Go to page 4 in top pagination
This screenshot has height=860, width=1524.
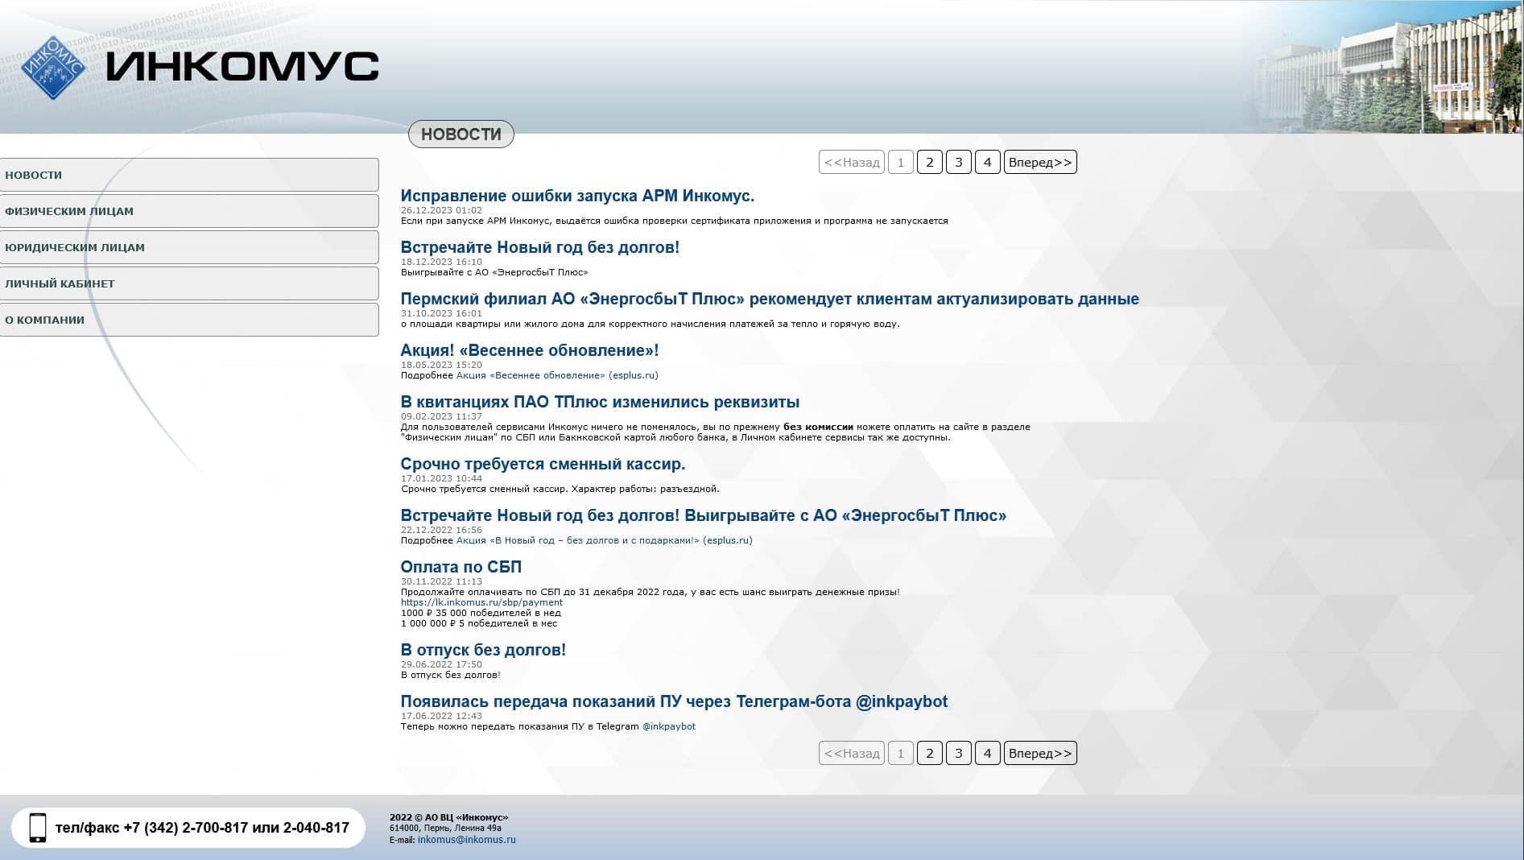point(988,162)
